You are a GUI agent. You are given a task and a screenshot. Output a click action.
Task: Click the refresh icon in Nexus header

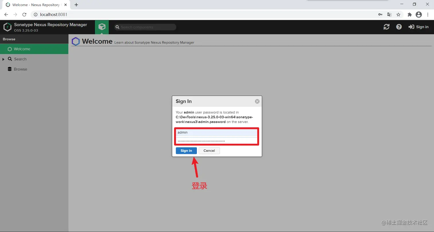tap(387, 27)
